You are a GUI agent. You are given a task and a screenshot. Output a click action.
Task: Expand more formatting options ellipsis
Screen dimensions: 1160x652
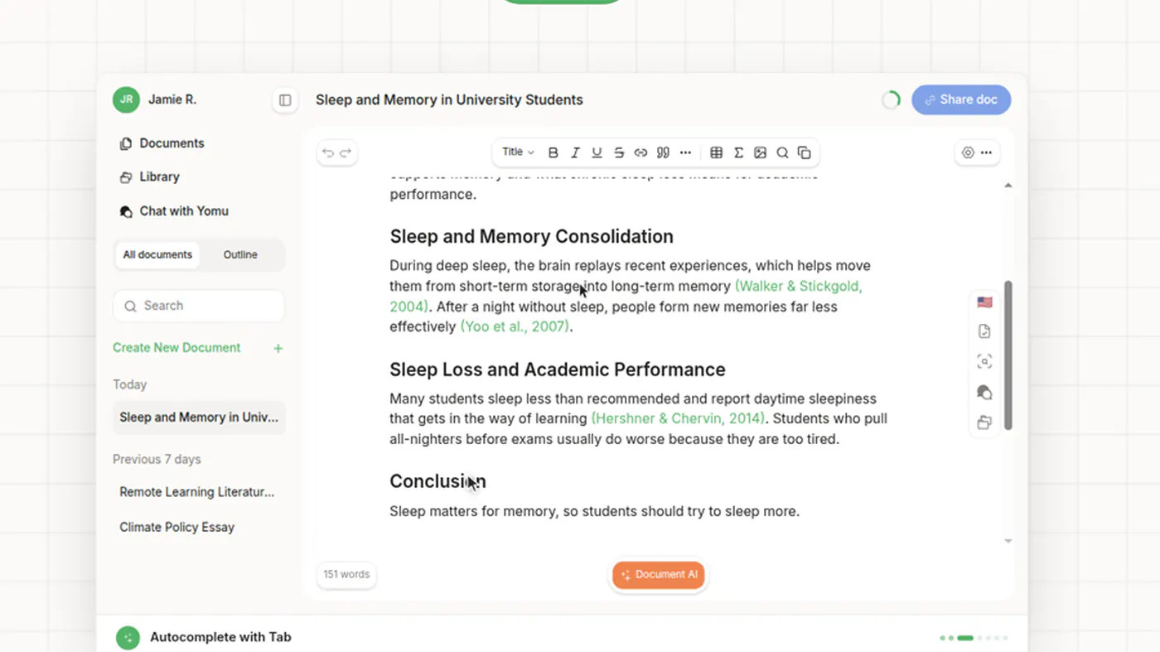(x=685, y=152)
